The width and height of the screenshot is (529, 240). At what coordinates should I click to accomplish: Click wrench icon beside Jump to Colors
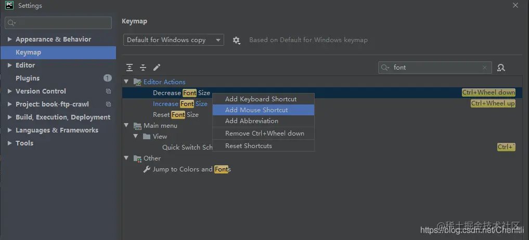tap(147, 169)
